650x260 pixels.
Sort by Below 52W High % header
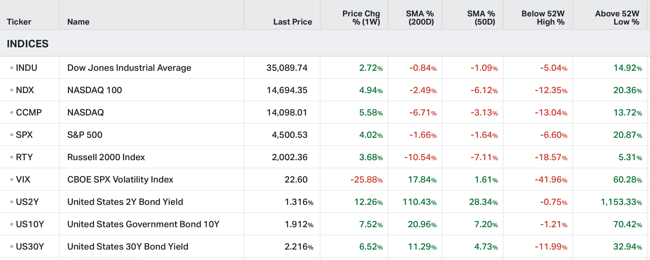(543, 18)
